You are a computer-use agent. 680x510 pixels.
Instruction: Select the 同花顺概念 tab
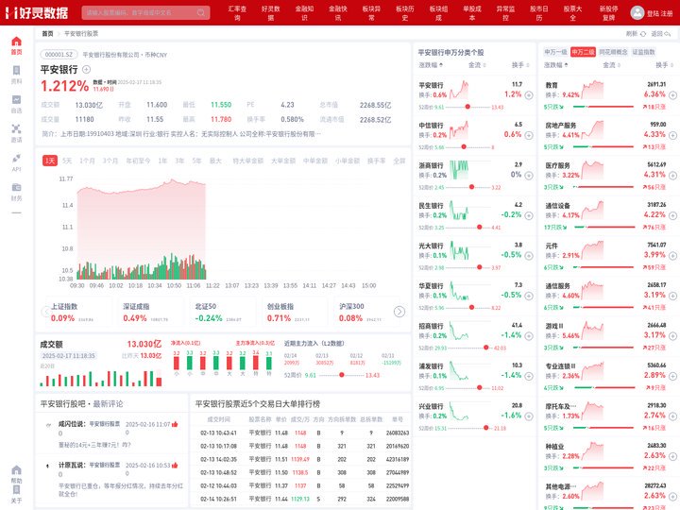[613, 52]
